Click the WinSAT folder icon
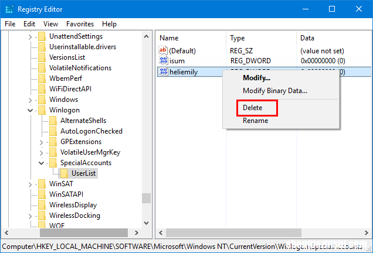373x253 pixels. pyautogui.click(x=42, y=184)
